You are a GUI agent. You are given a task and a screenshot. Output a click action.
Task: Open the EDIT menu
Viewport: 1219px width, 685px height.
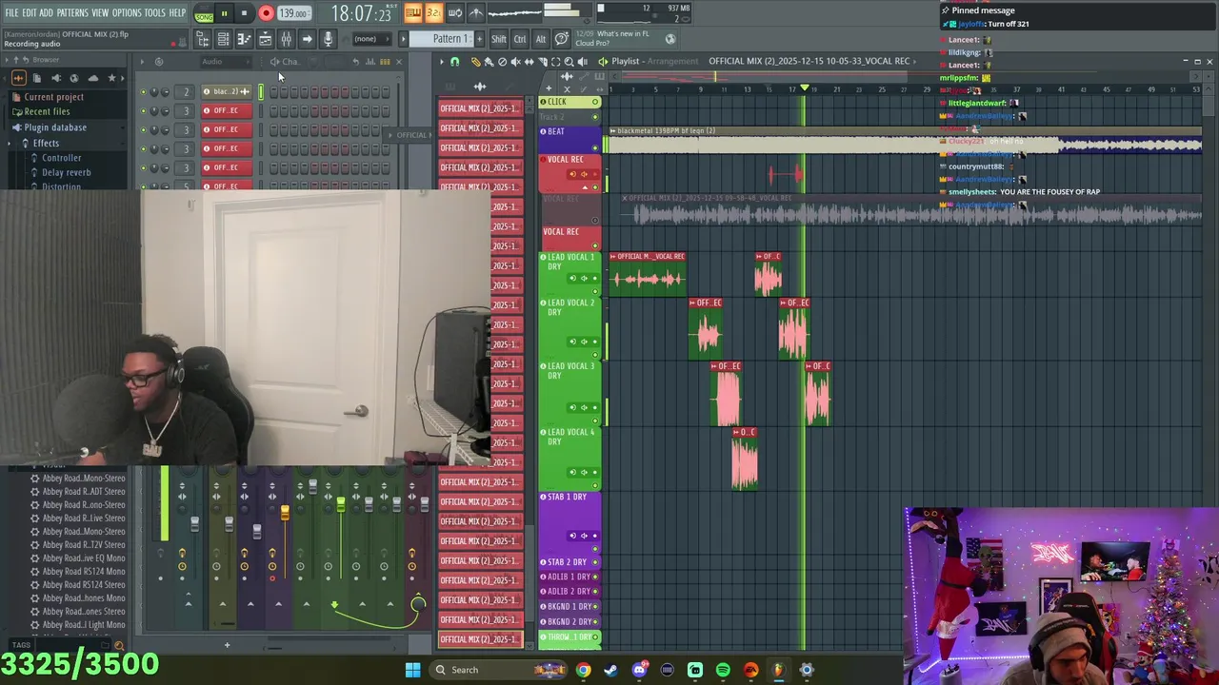pyautogui.click(x=30, y=12)
